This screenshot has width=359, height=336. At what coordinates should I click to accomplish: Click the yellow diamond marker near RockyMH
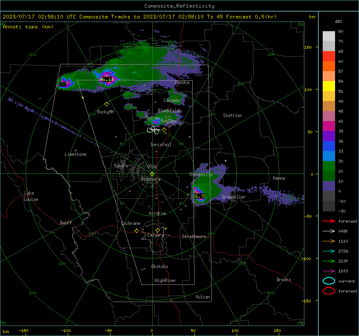[x=107, y=104]
